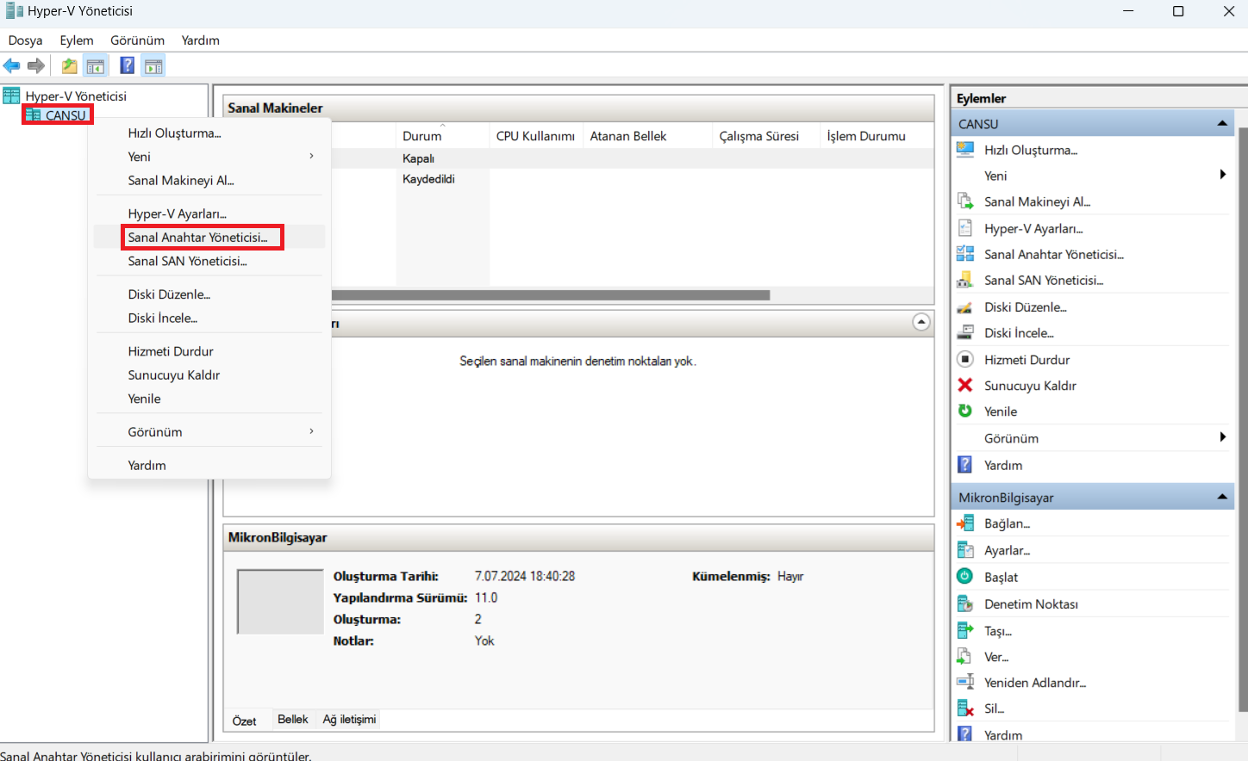Choose Diski İncele in the context menu

pyautogui.click(x=209, y=318)
